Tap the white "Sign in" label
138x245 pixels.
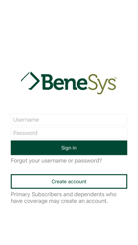click(69, 148)
